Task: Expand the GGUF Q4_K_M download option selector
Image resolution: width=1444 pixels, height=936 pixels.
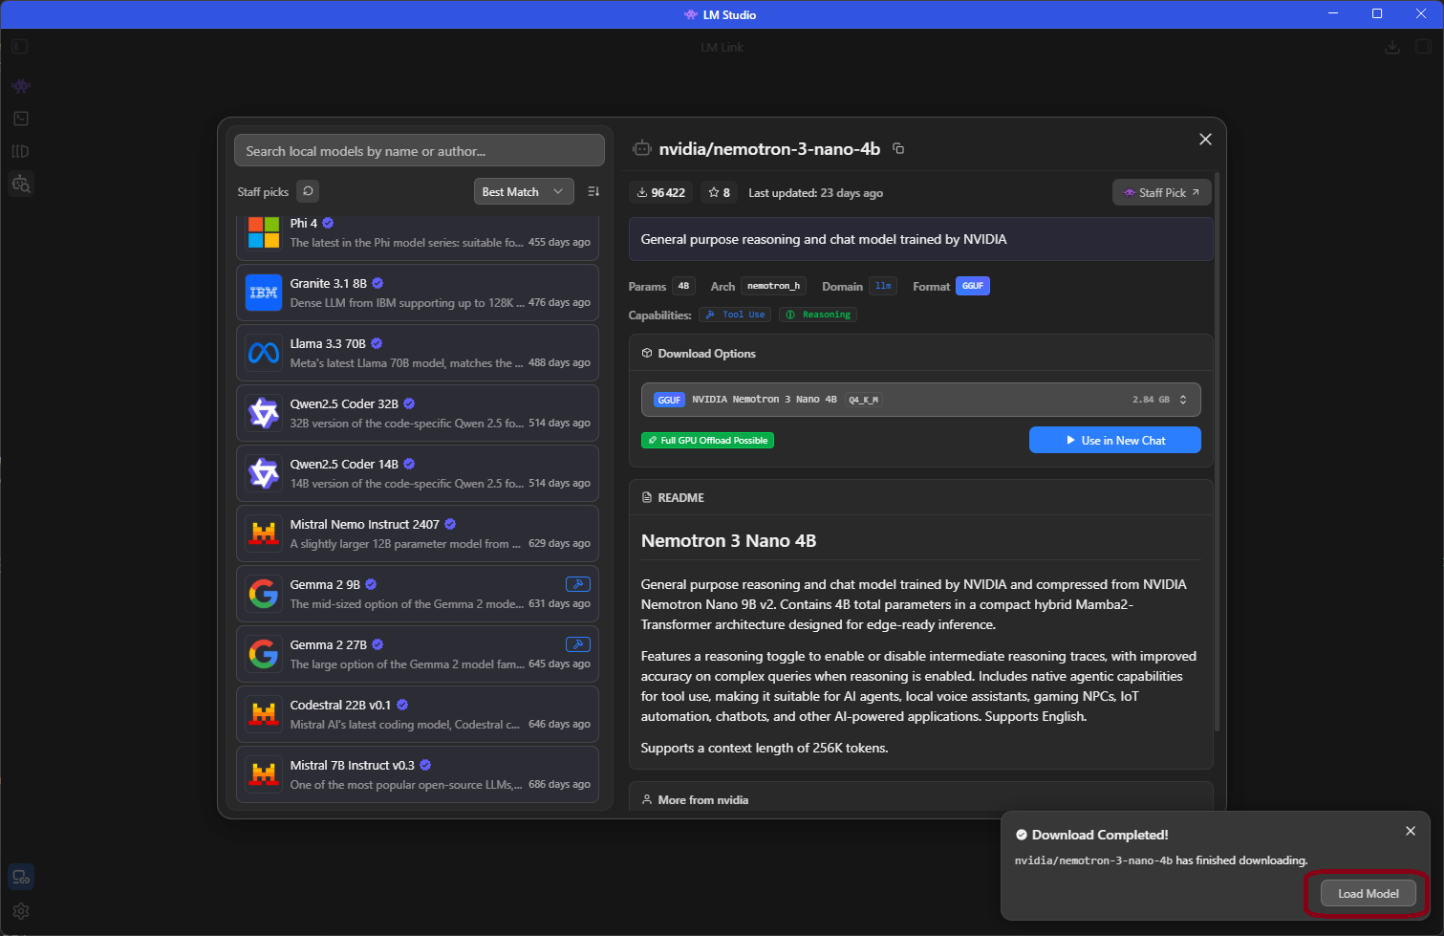Action: click(920, 400)
